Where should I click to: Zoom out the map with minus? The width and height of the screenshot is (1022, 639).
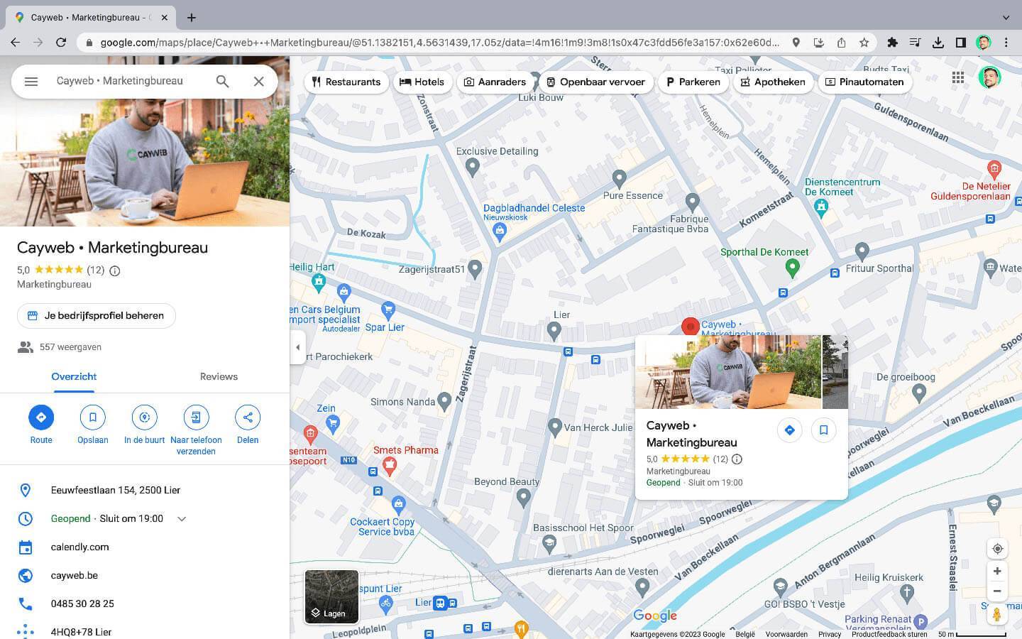[997, 591]
